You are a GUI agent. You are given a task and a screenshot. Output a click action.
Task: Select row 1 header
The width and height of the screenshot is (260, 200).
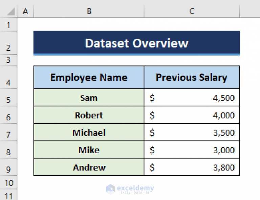click(x=8, y=24)
